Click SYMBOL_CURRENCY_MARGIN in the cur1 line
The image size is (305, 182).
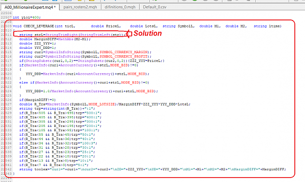pos(123,52)
